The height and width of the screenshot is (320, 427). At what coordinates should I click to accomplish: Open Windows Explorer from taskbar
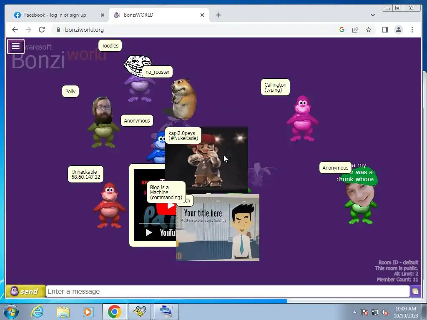63,312
